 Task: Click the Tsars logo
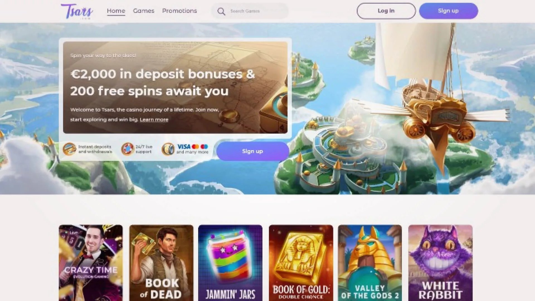pyautogui.click(x=77, y=11)
